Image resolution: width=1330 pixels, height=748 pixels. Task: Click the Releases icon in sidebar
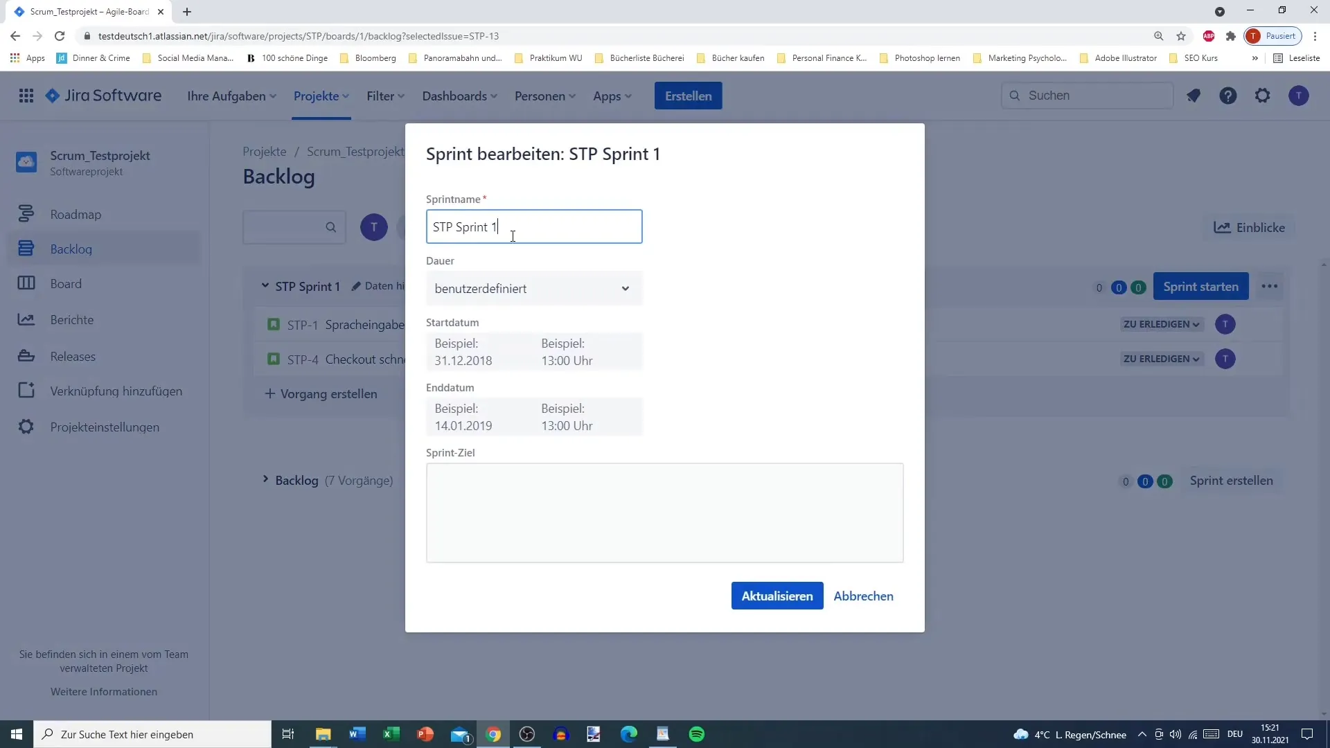coord(26,355)
